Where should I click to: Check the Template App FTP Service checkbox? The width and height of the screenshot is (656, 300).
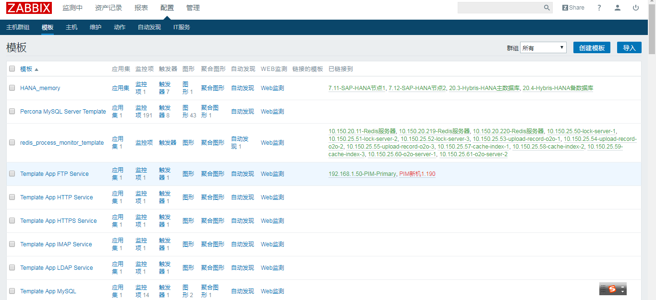(12, 174)
